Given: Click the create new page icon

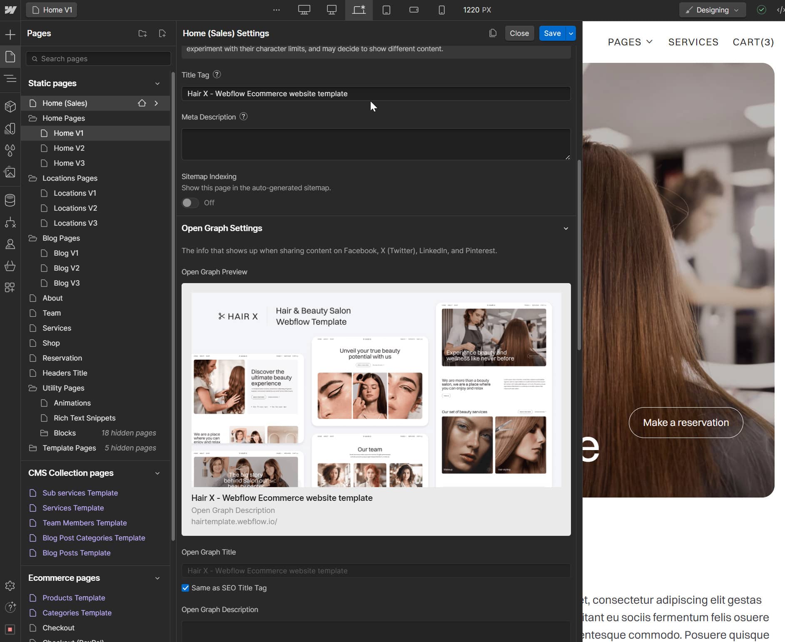Looking at the screenshot, I should click(162, 33).
